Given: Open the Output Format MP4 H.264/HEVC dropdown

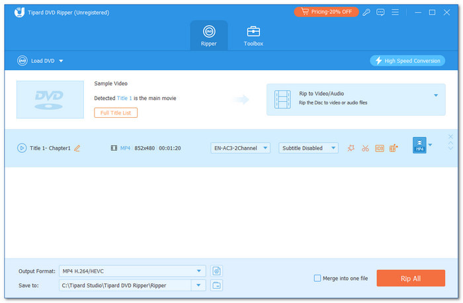Looking at the screenshot, I should click(132, 271).
